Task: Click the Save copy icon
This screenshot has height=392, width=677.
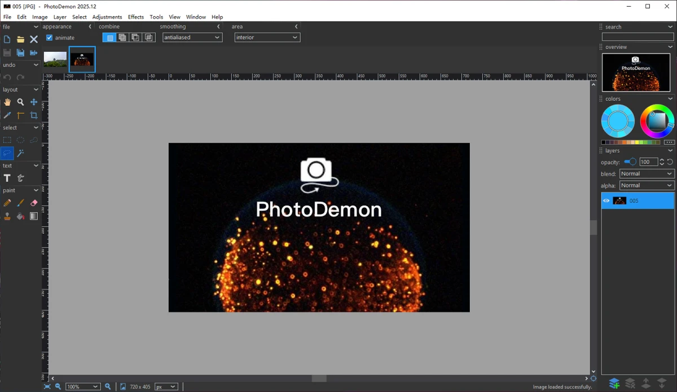Action: tap(20, 52)
